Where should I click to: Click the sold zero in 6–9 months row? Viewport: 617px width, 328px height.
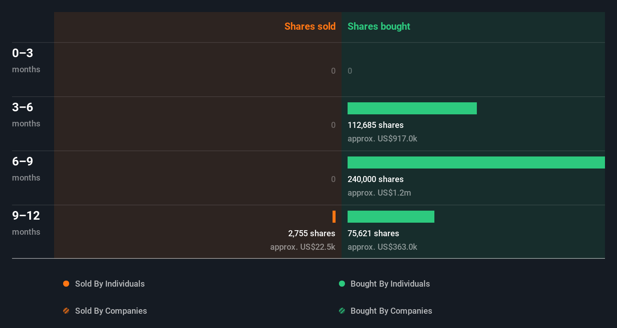pyautogui.click(x=333, y=179)
